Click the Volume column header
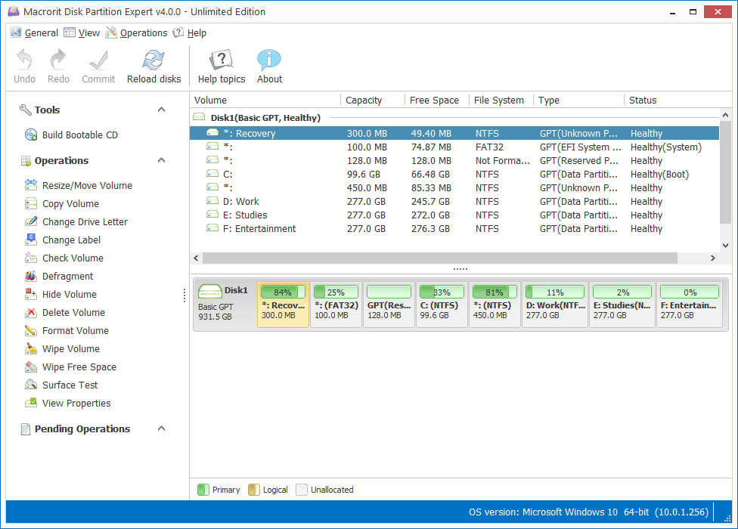Screen dimensions: 738x529 (x=265, y=101)
